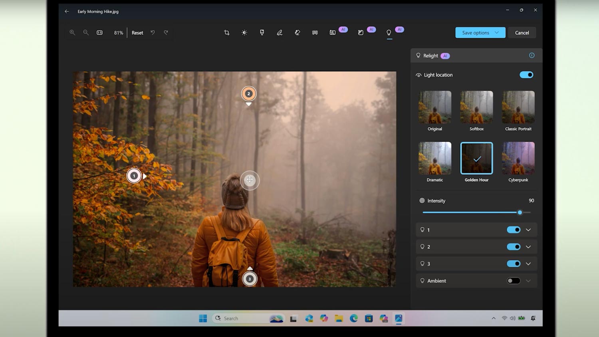The image size is (599, 337).
Task: Apply the Softbox lighting preset
Action: (476, 107)
